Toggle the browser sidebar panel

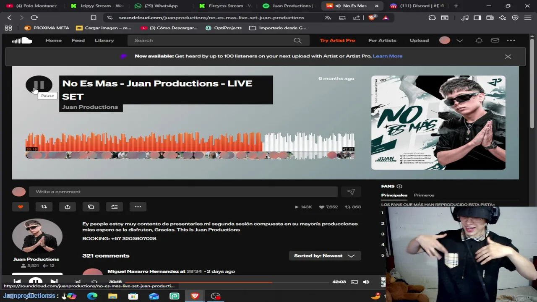point(477,18)
